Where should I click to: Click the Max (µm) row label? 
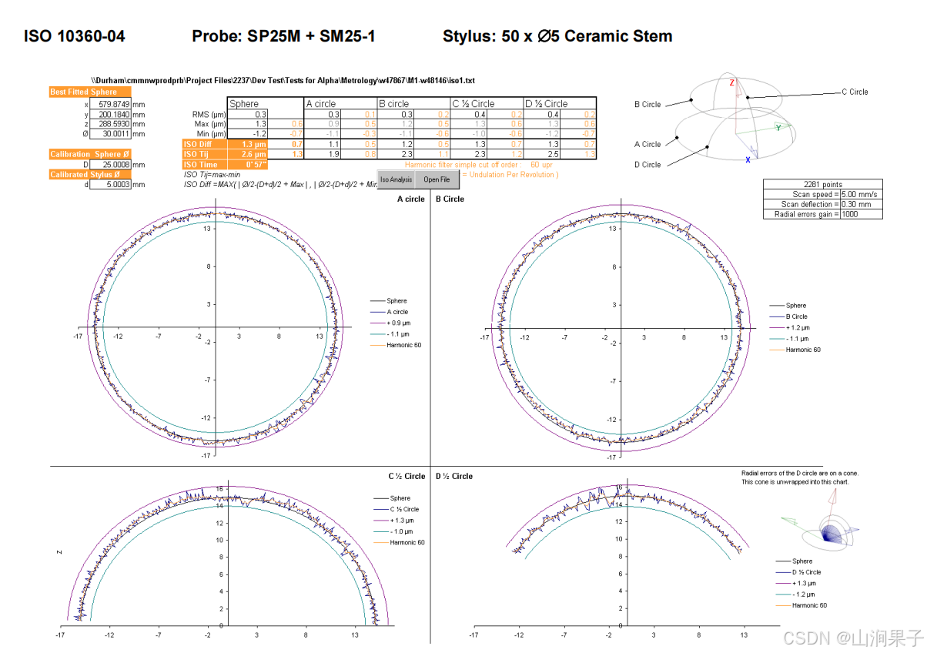pyautogui.click(x=209, y=123)
